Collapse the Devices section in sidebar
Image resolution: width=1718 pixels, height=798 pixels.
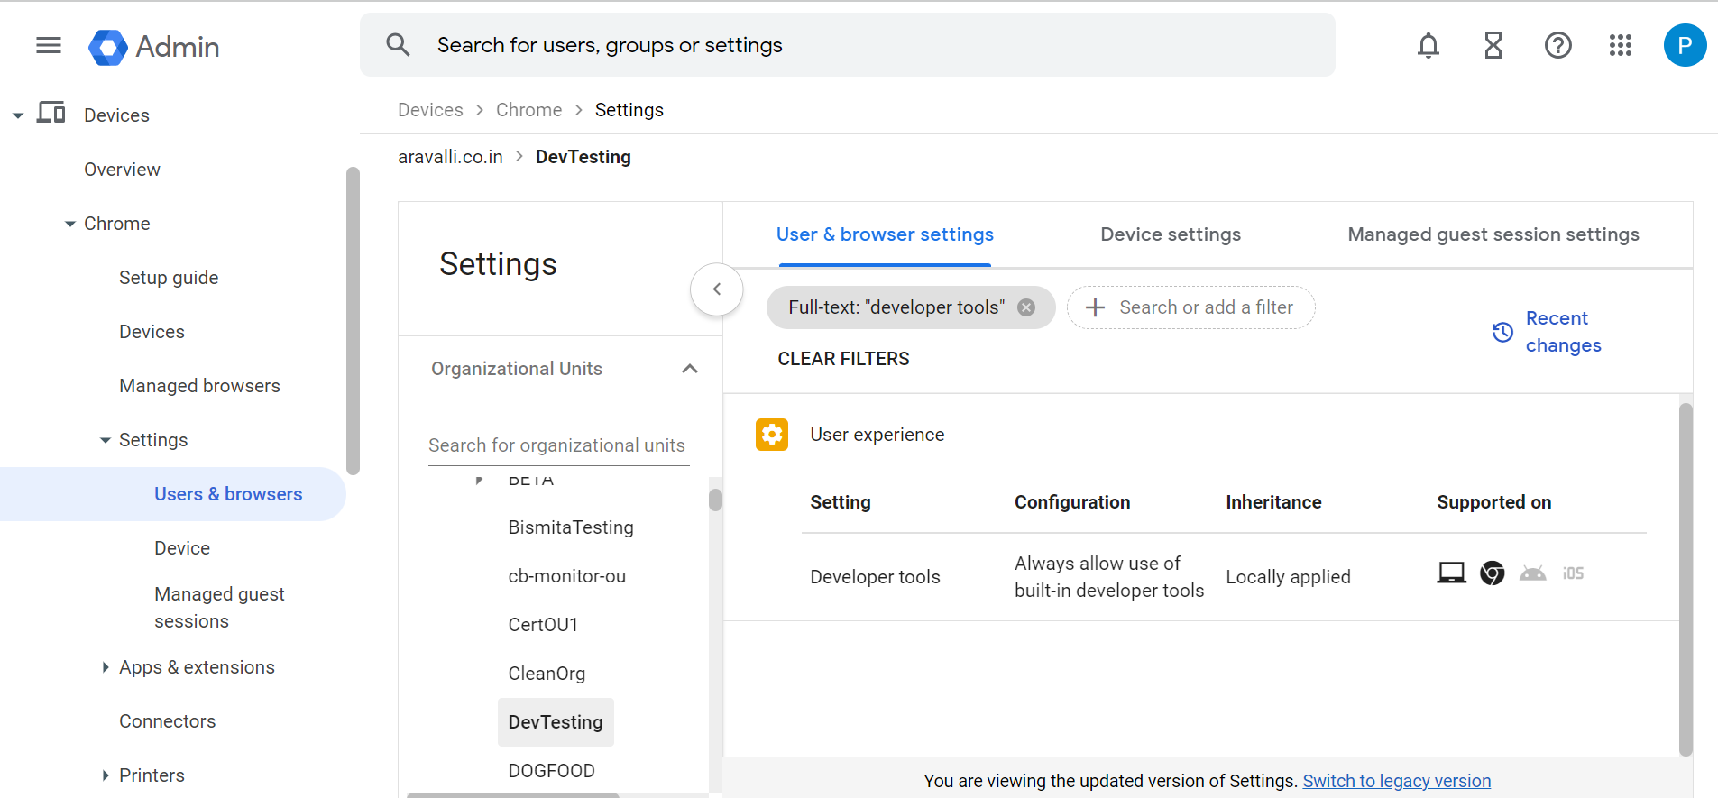point(18,115)
